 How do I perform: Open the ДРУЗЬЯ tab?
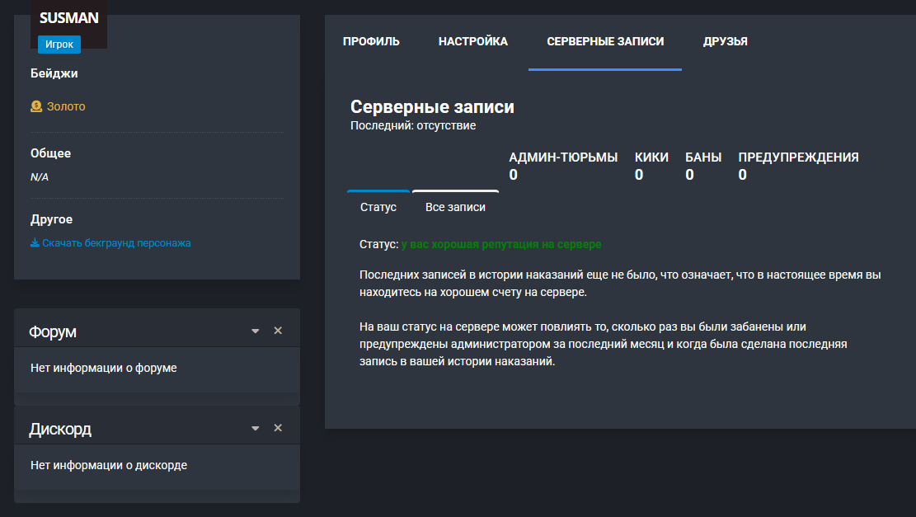(725, 41)
